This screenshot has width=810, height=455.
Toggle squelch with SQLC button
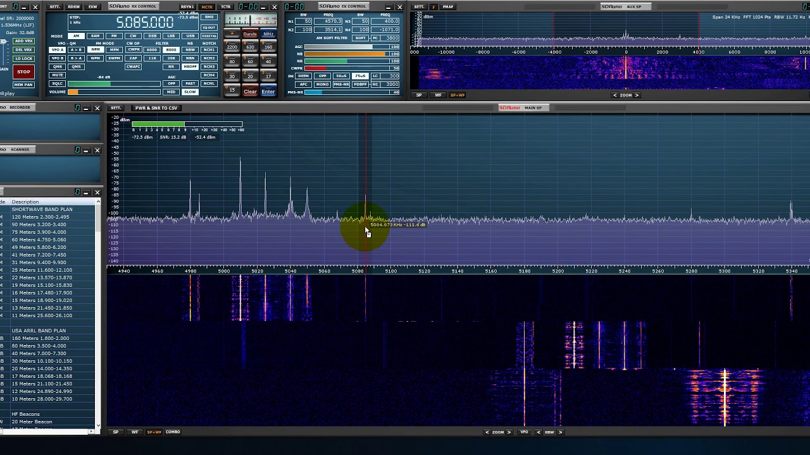point(57,83)
